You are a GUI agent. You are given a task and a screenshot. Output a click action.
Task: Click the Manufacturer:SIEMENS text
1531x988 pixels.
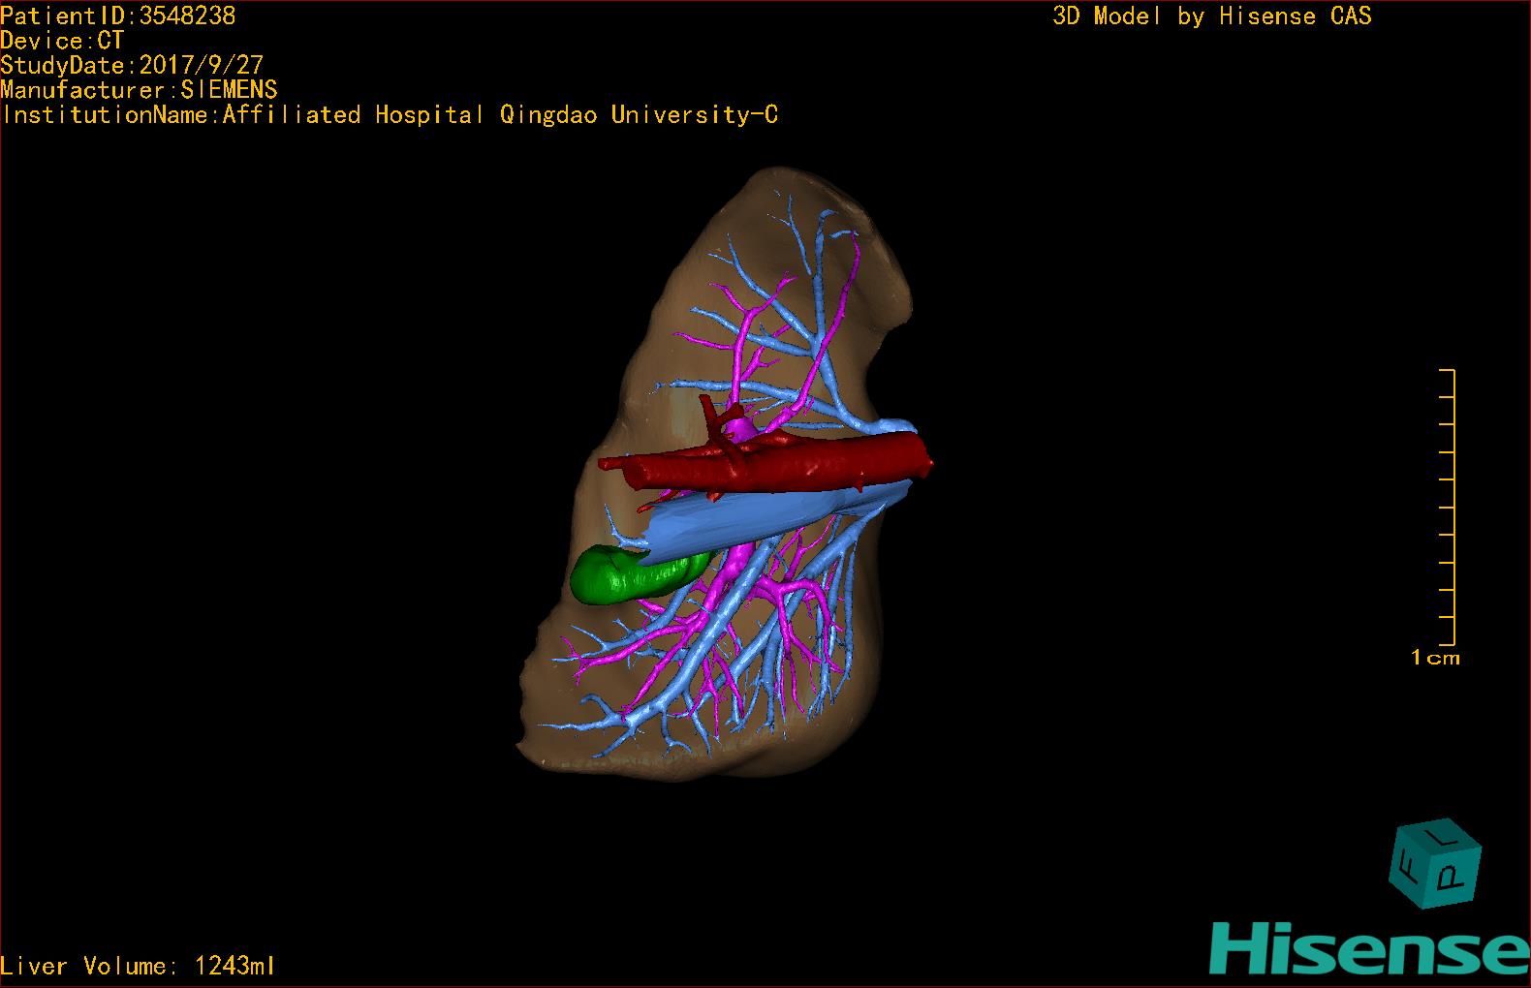pos(140,90)
